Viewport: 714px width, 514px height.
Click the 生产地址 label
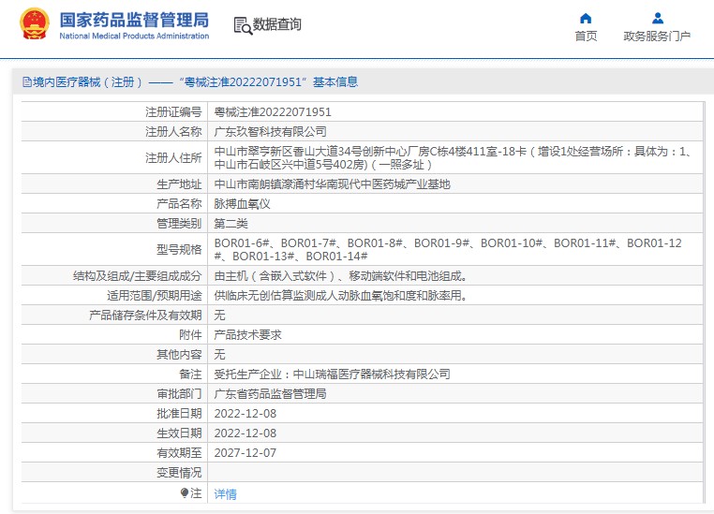coord(179,184)
